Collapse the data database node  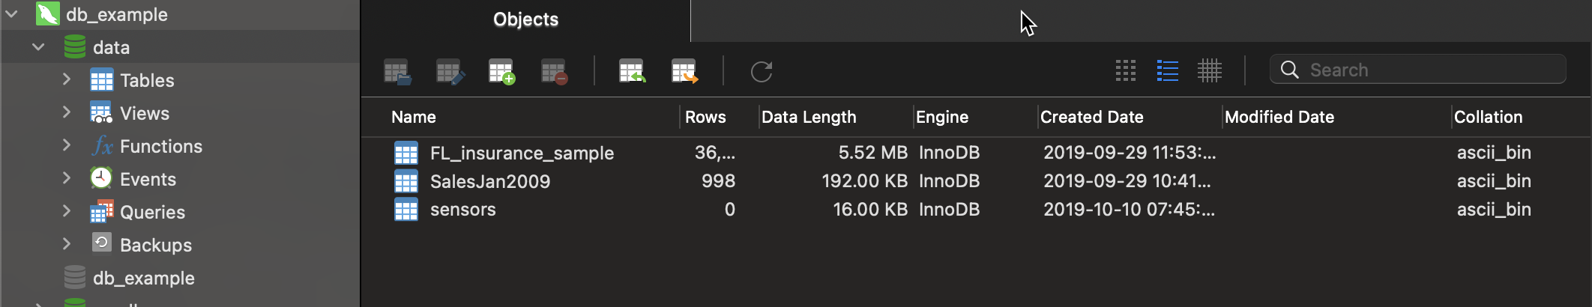(39, 47)
